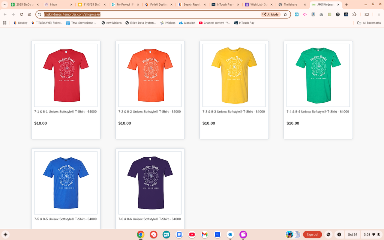Open the tab search dropdown arrow
Viewport: 384px width, 240px height.
(4, 4)
